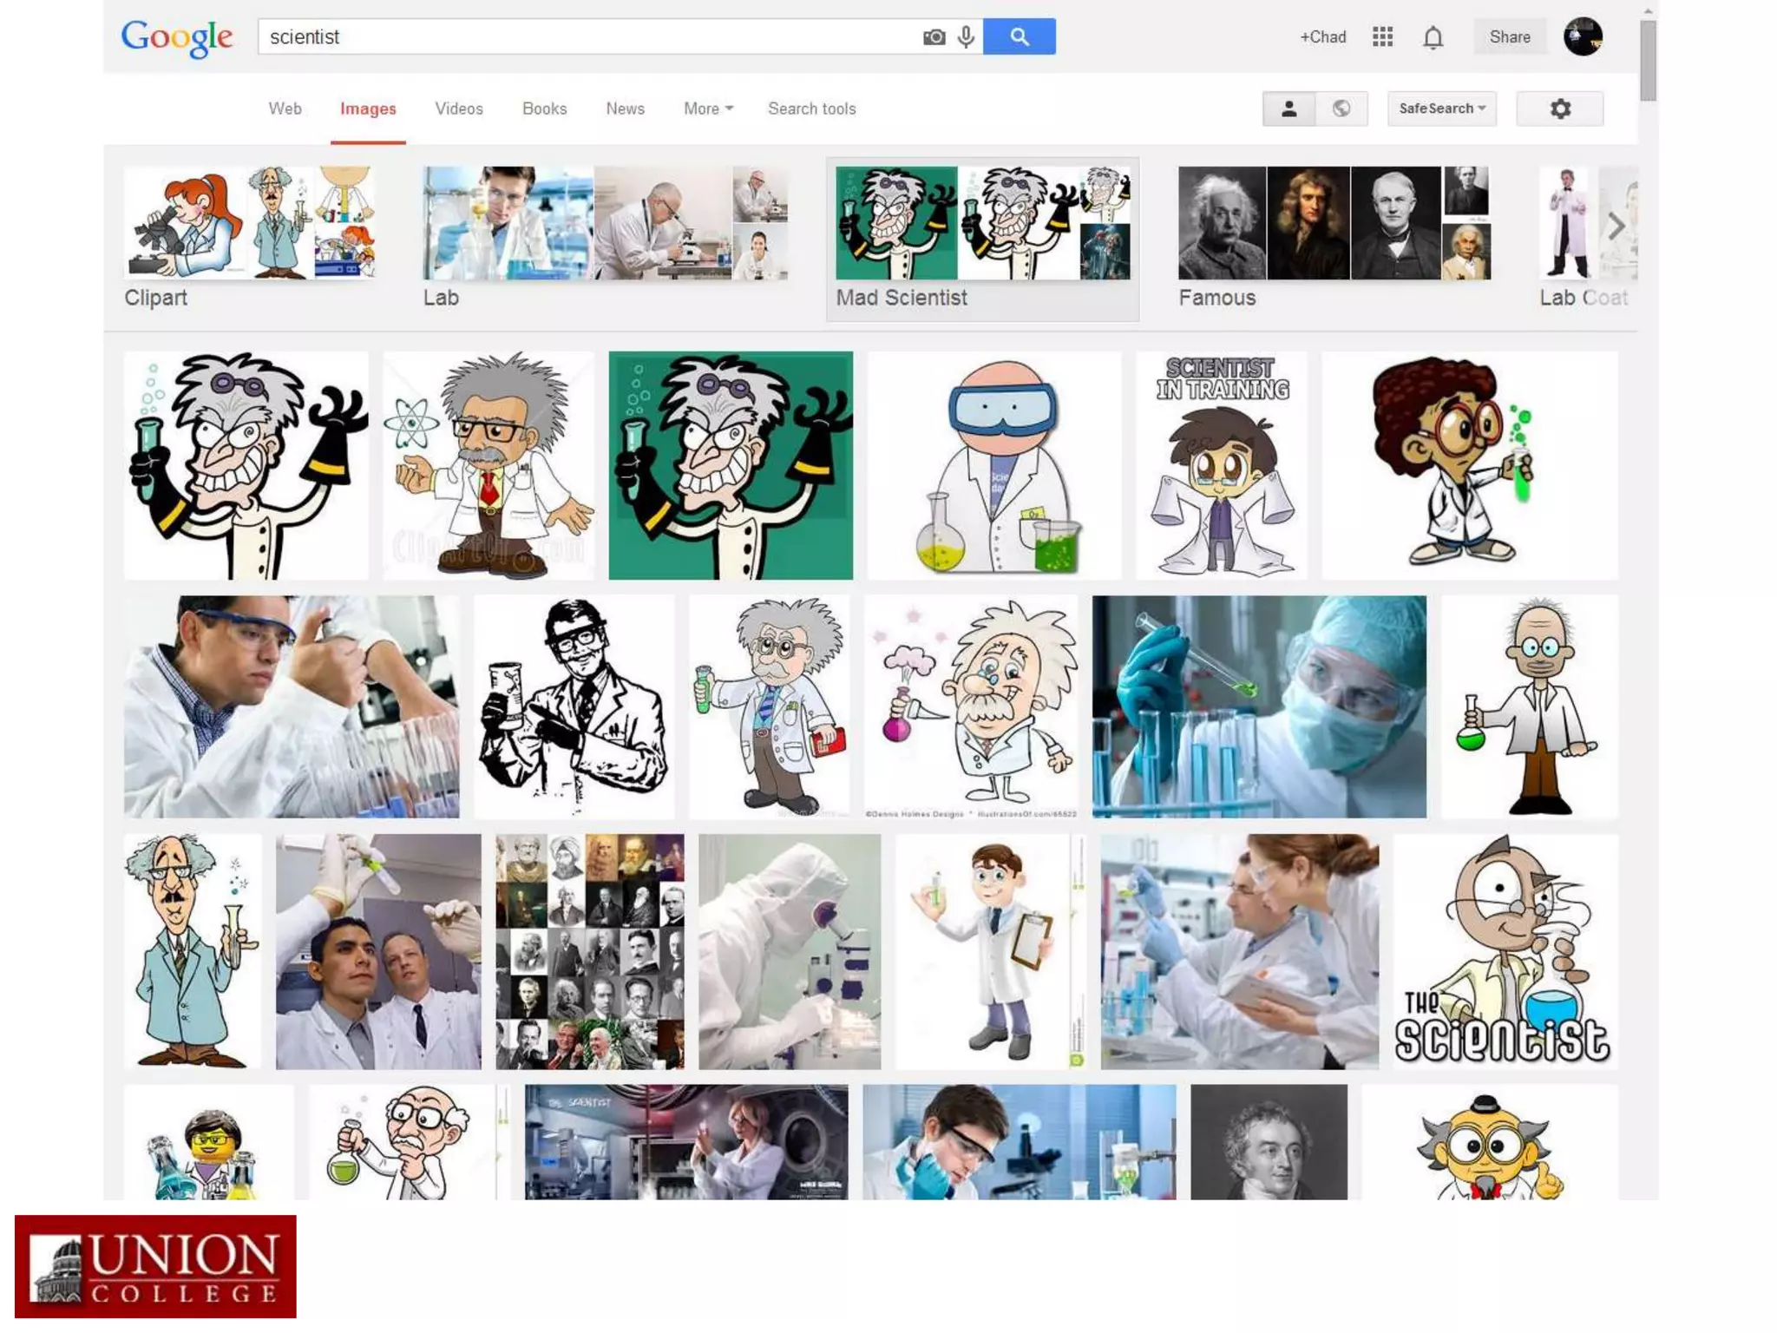Open Search tools options
1777x1333 pixels.
click(811, 109)
